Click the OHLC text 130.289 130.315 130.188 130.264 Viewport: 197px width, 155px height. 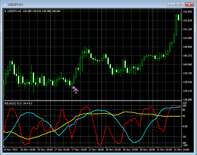(x=42, y=11)
